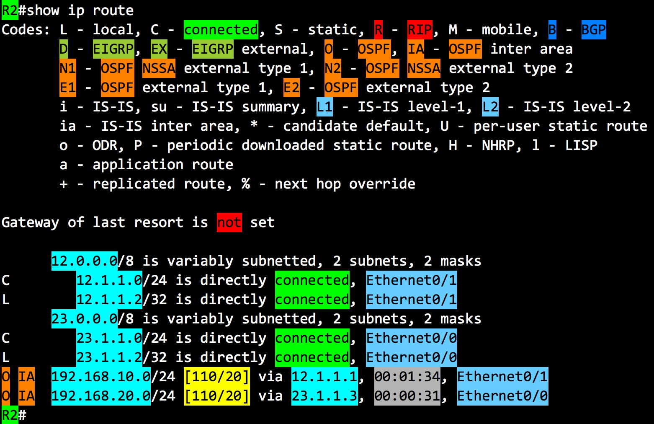The width and height of the screenshot is (654, 424).
Task: Click the next hop 12.1.1.1
Action: [x=324, y=377]
